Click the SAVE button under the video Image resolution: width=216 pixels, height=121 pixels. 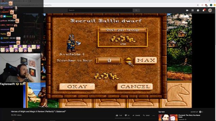146,115
